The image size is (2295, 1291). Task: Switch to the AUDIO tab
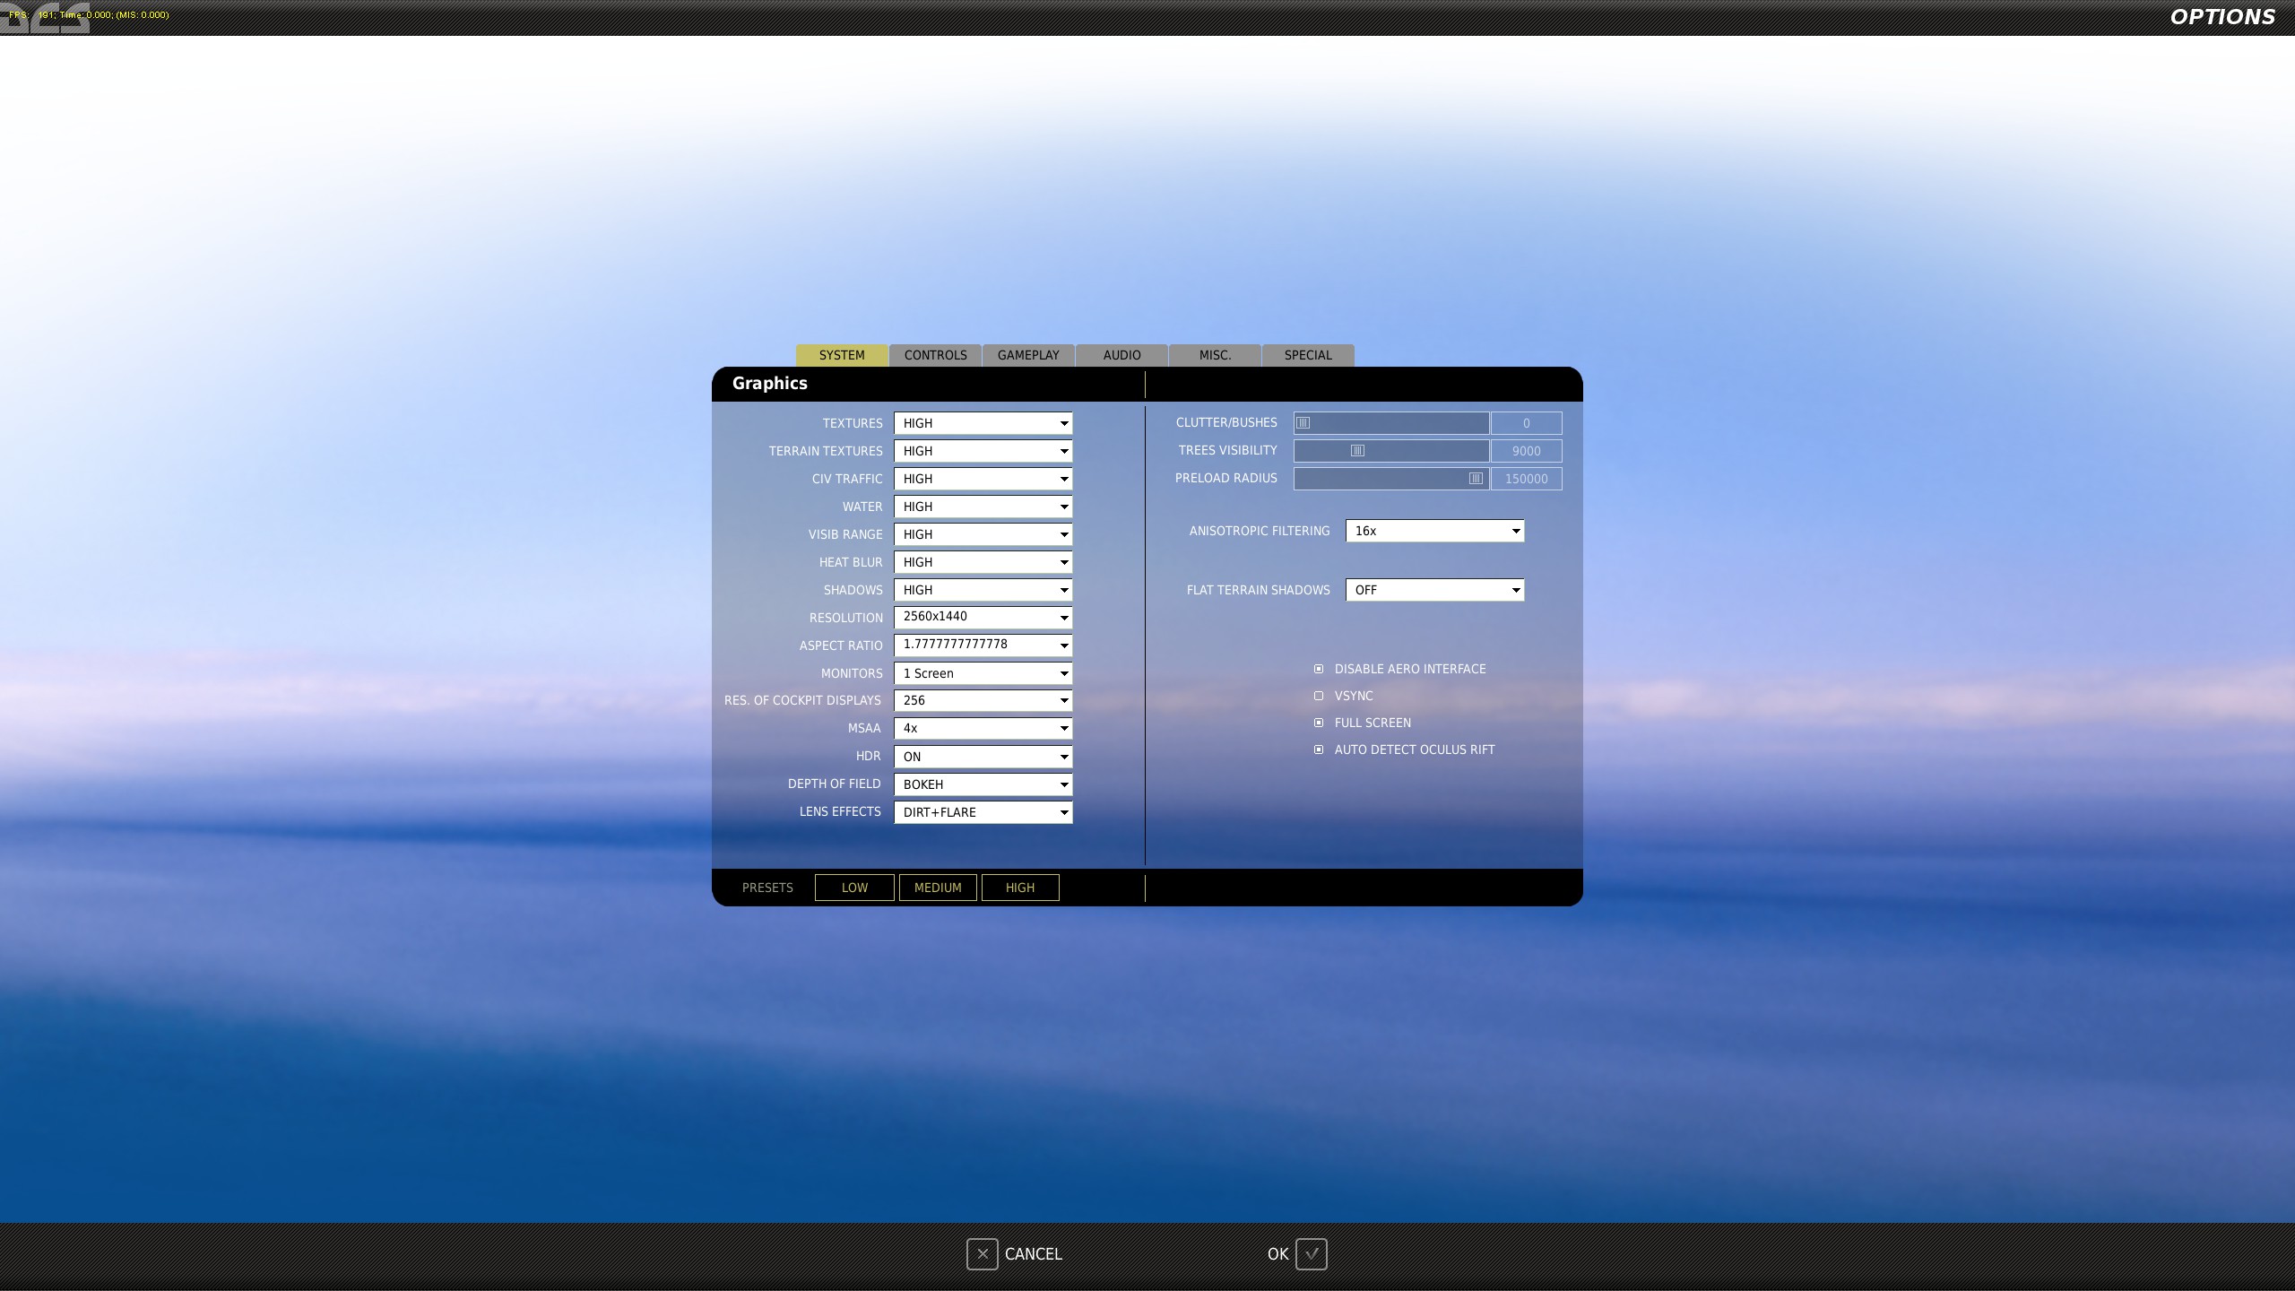pyautogui.click(x=1122, y=355)
